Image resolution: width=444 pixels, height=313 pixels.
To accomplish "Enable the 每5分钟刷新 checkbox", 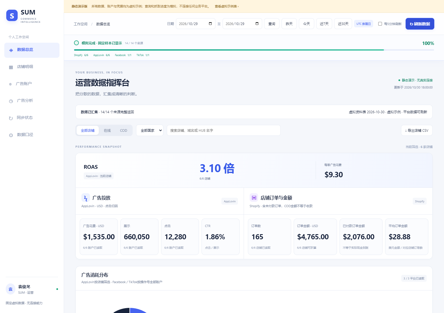I will pos(380,24).
